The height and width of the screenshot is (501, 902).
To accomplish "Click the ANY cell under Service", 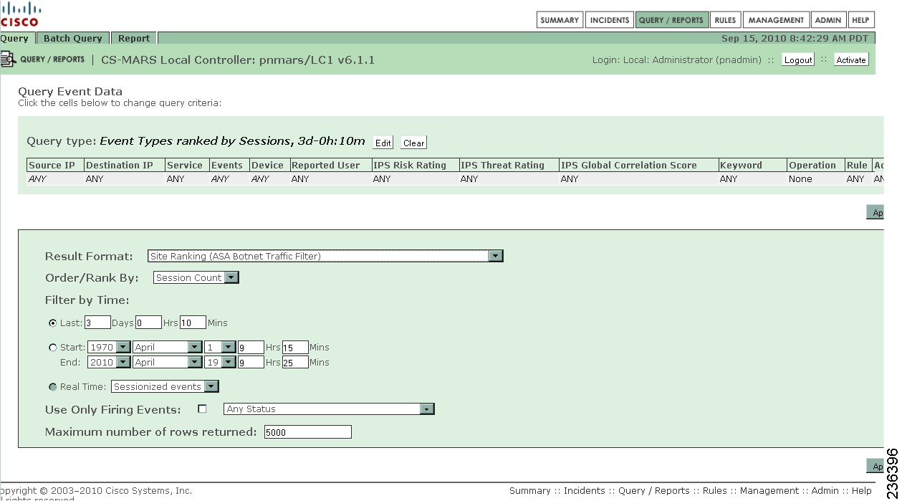I will 187,179.
